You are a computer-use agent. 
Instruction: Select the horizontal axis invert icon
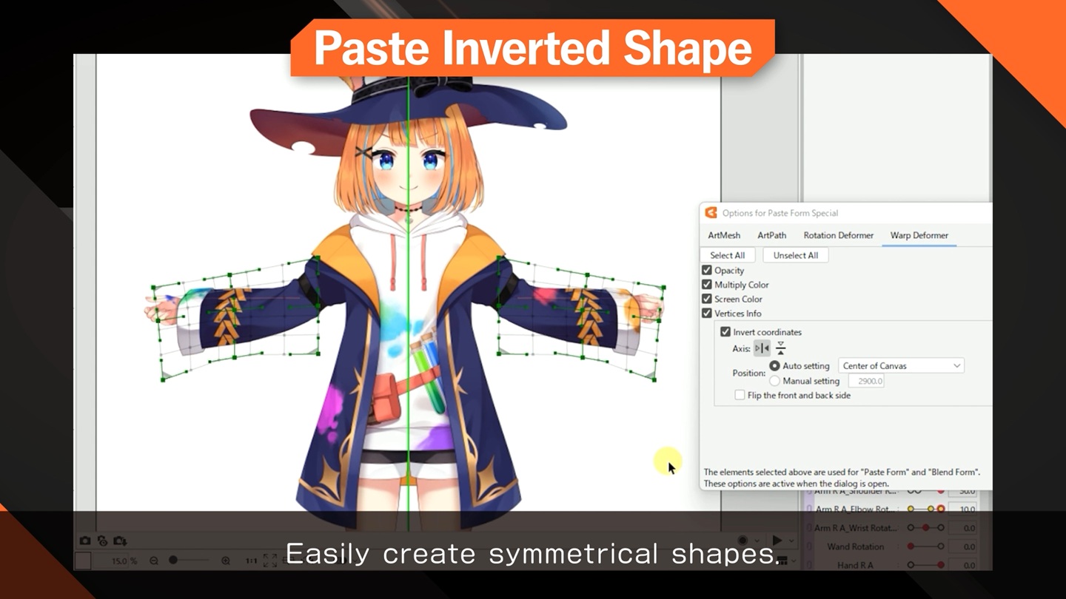pos(762,348)
